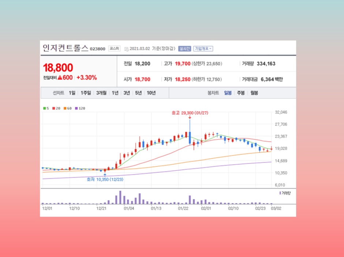Select the 1일 line chart tab

72,93
